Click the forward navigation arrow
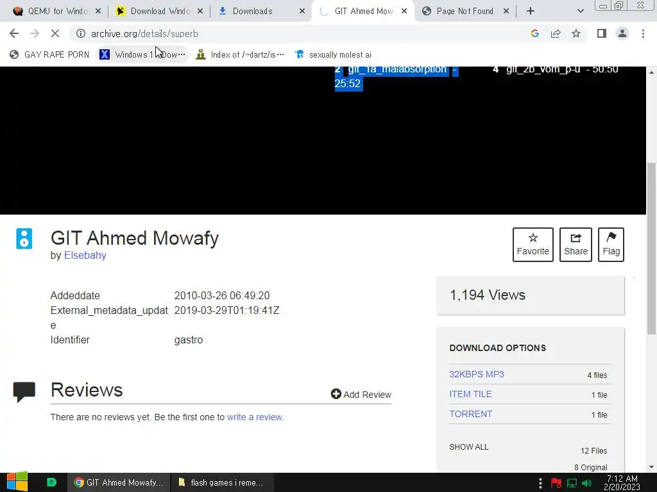Viewport: 657px width, 492px height. 35,33
